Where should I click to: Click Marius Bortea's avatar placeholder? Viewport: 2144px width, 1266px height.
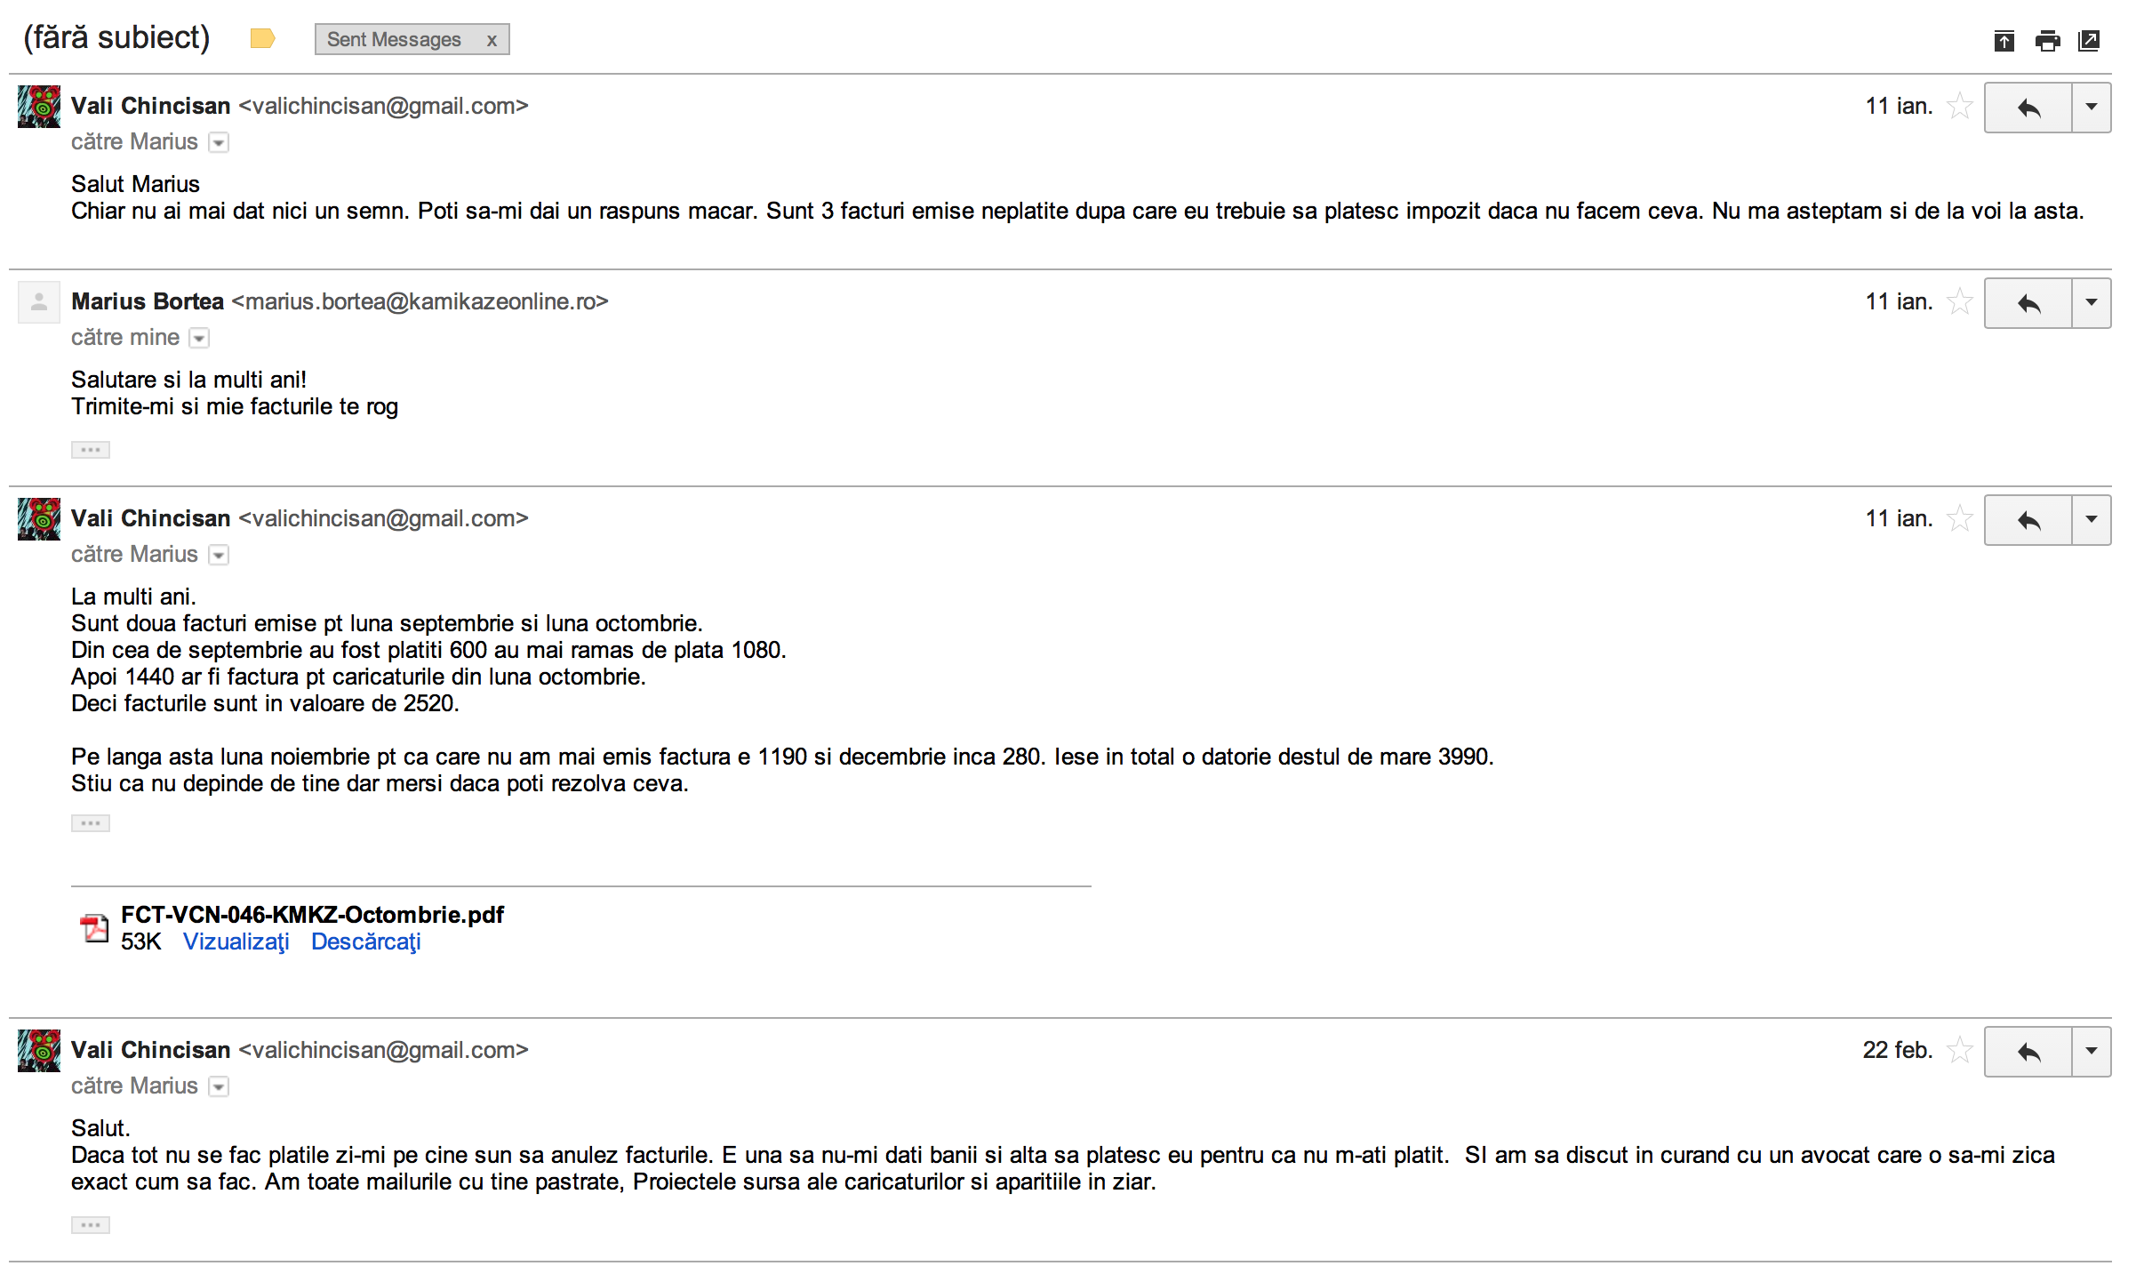pyautogui.click(x=39, y=302)
